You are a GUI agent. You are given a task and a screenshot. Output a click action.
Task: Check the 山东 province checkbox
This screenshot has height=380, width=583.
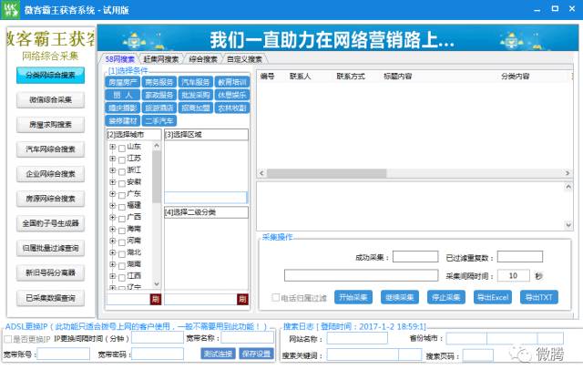121,149
